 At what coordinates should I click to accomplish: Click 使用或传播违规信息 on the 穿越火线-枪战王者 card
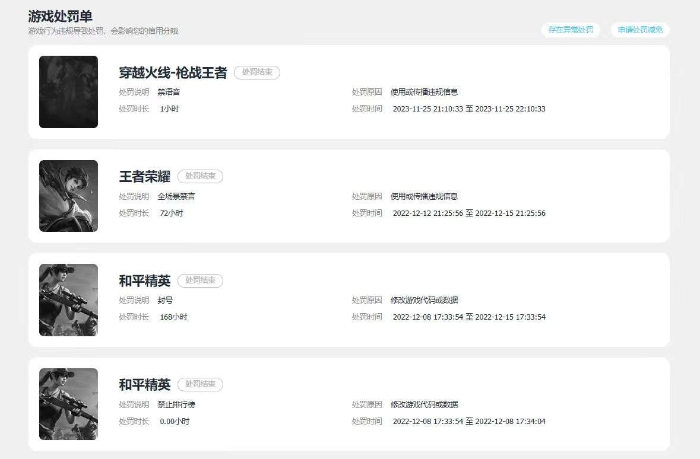coord(424,92)
